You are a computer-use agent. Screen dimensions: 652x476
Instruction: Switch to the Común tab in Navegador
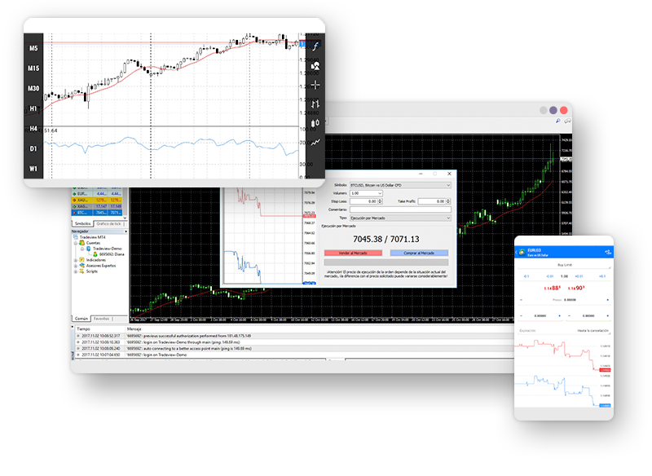[x=81, y=319]
